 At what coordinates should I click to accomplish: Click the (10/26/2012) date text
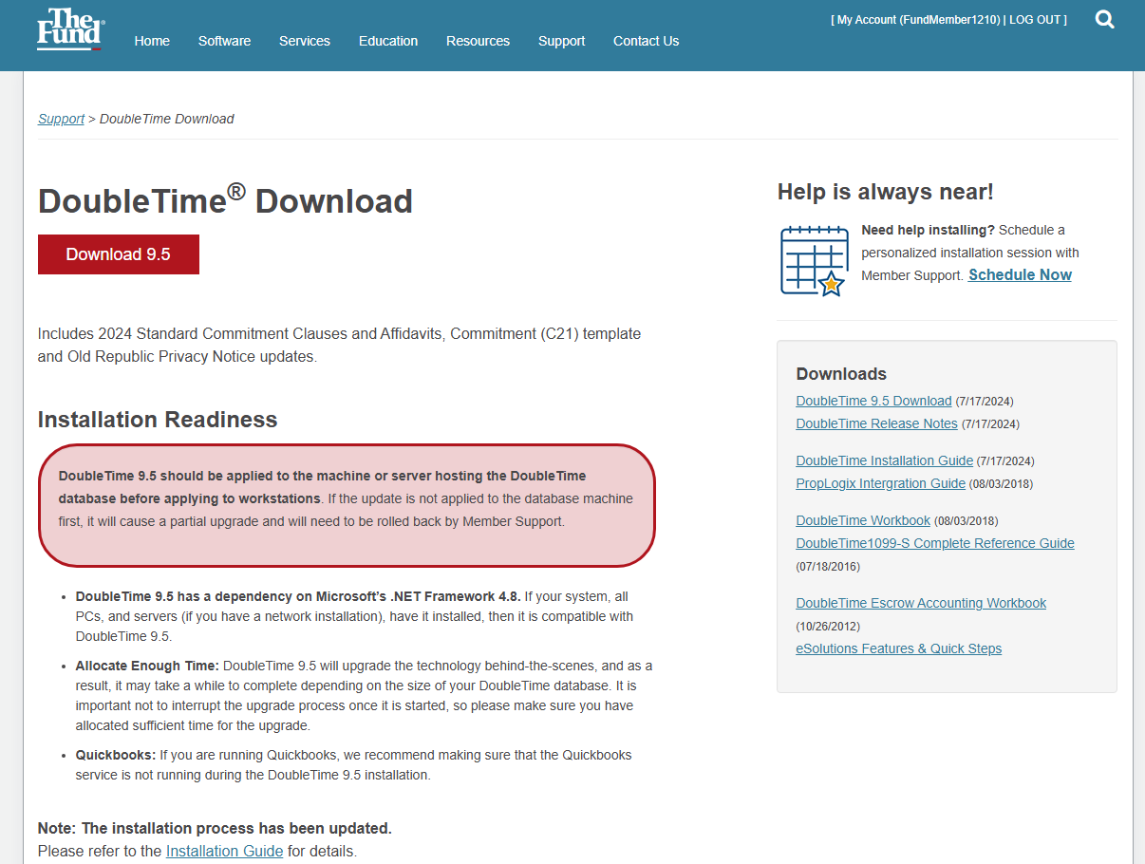[x=829, y=627]
